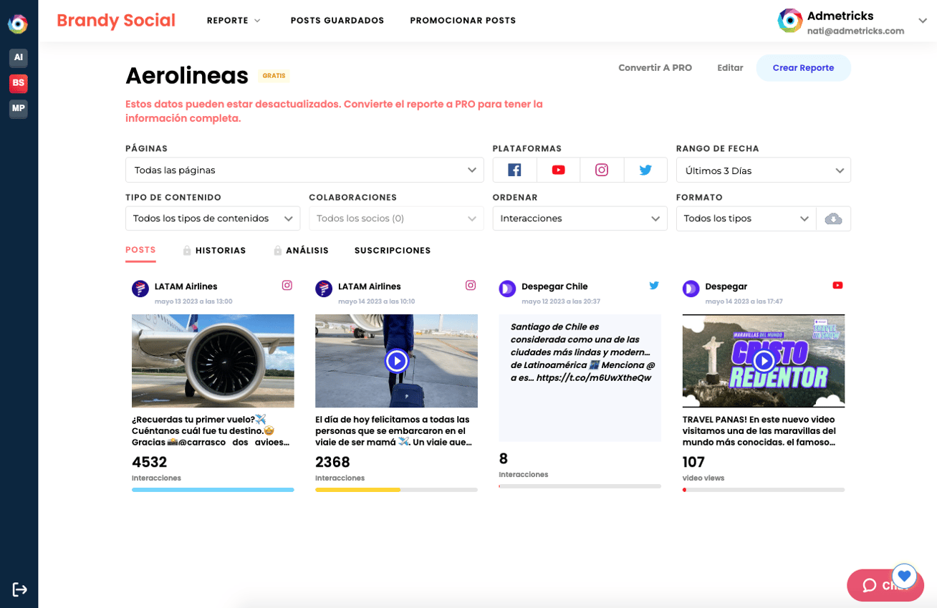Open the BS sidebar module

click(x=19, y=83)
